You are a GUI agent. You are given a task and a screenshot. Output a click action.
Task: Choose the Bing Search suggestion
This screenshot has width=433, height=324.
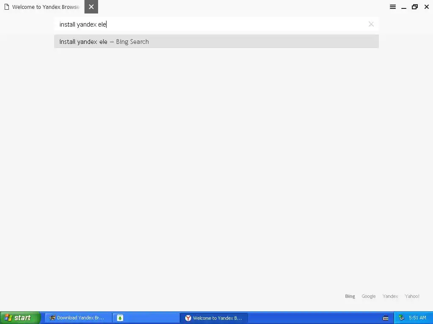click(216, 42)
